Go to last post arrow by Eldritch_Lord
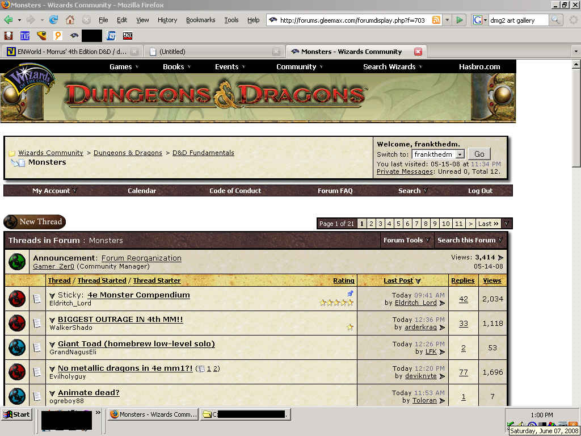This screenshot has width=581, height=436. tap(442, 303)
